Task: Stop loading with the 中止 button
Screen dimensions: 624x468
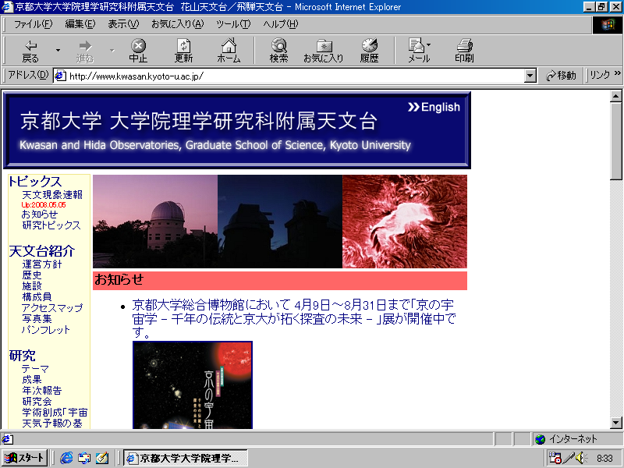Action: coord(138,51)
